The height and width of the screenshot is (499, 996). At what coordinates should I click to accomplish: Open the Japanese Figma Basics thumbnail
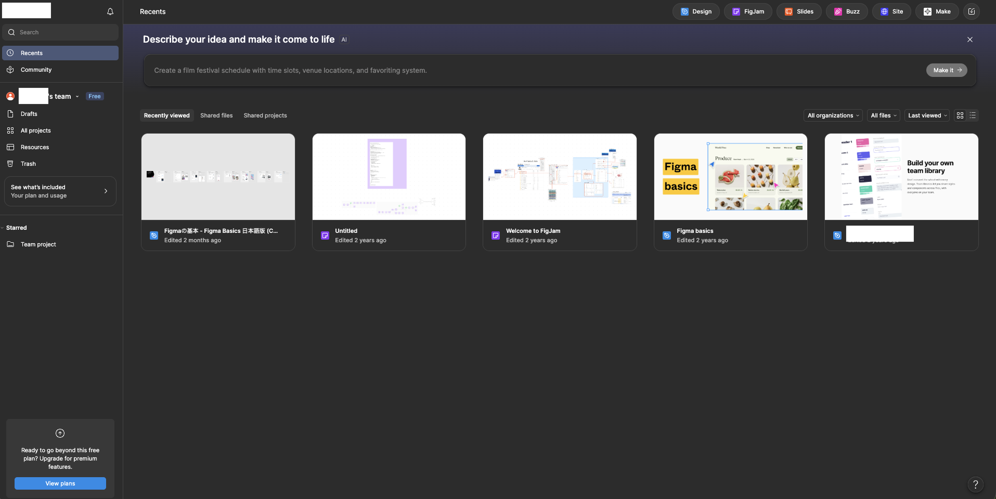(218, 177)
